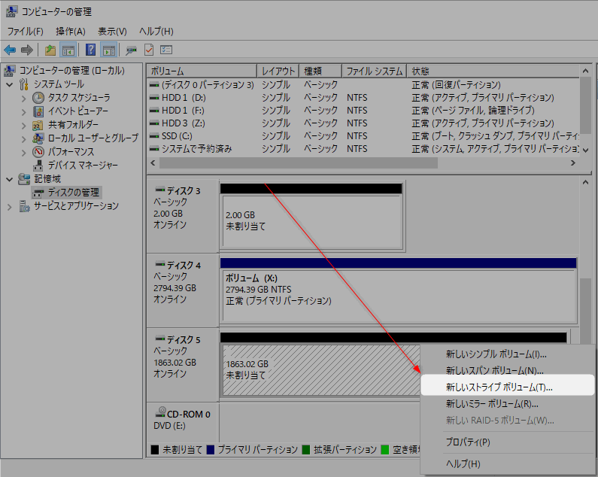Select the Disk 4 label panel
This screenshot has height=477, width=598.
[x=183, y=290]
